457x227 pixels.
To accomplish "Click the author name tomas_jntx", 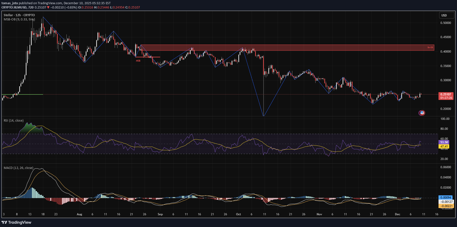I will pos(9,3).
